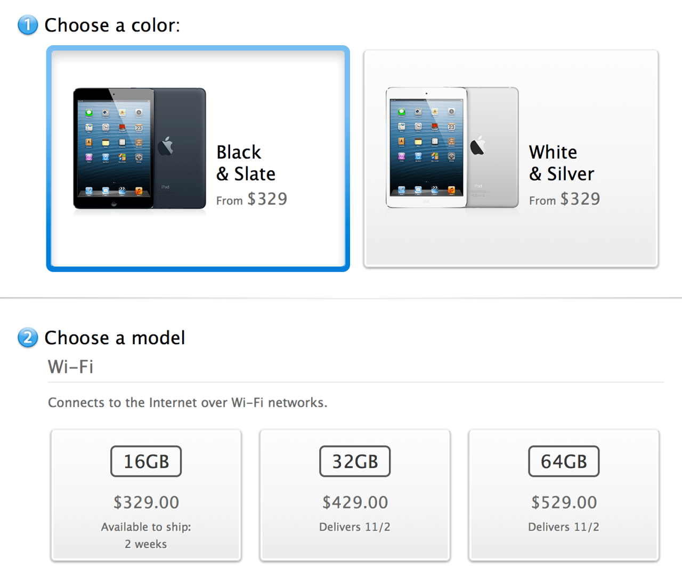Viewport: 682px width, 581px height.
Task: Click the From $329 price under Black & Slate
Action: 251,199
